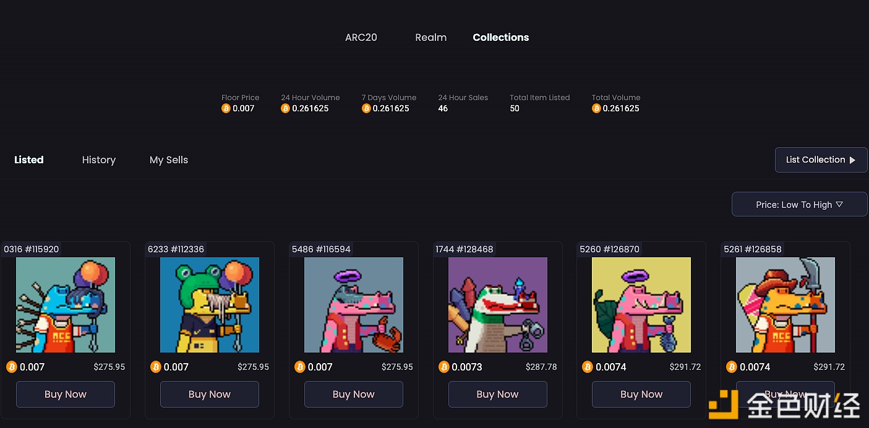Buy Now item 0316 #115920
Image resolution: width=869 pixels, height=428 pixels.
[x=66, y=394]
